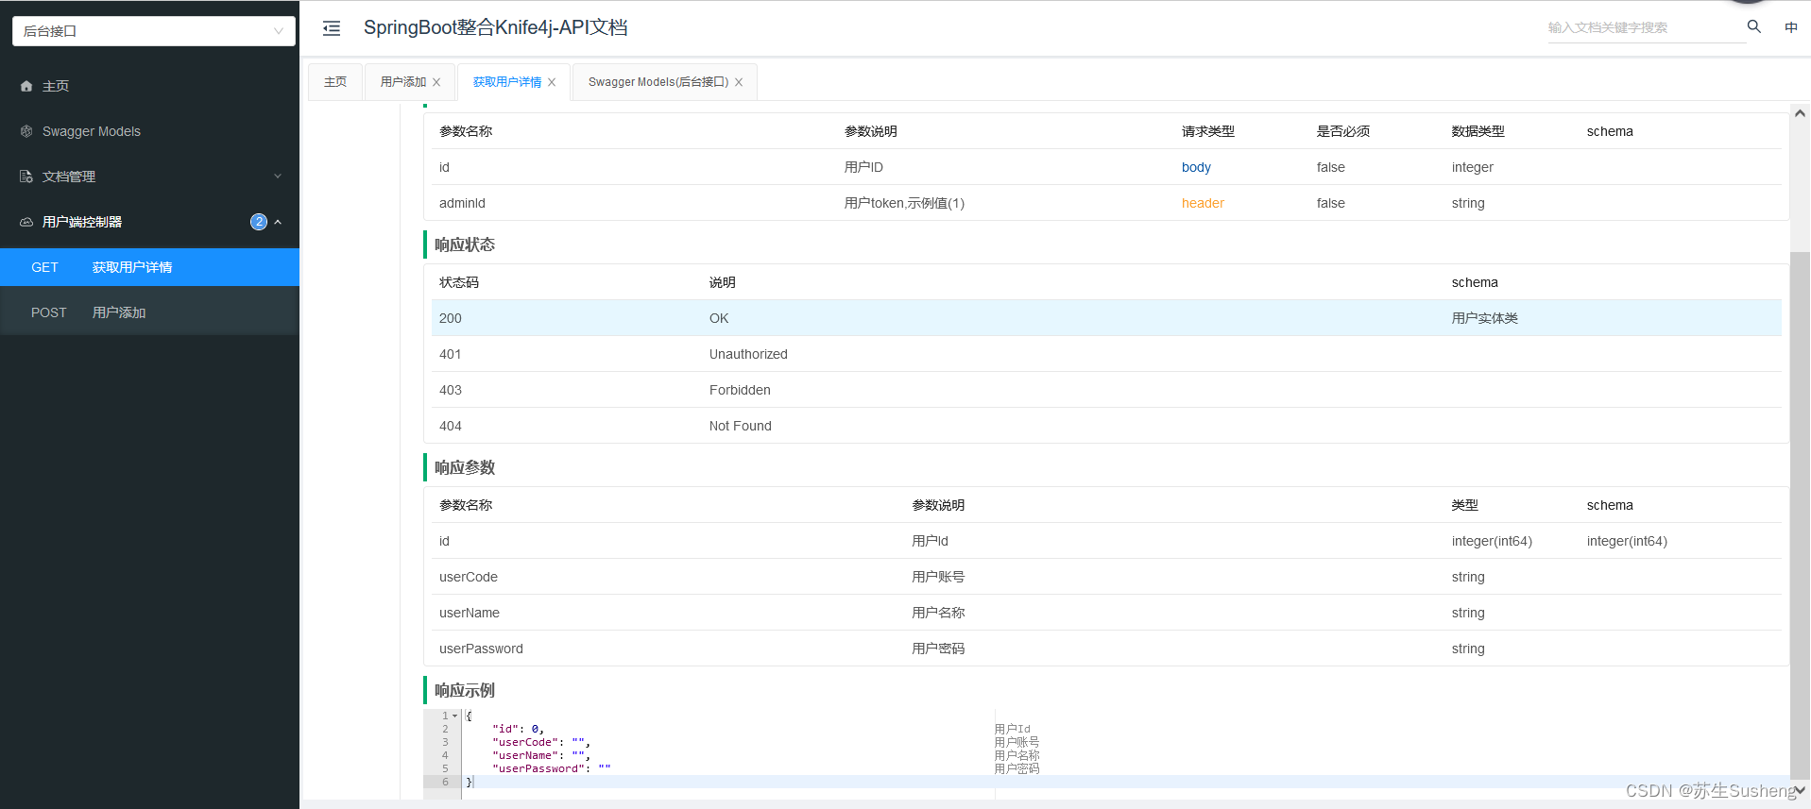Open the 后台接口 group dropdown
This screenshot has height=809, width=1811.
154,31
